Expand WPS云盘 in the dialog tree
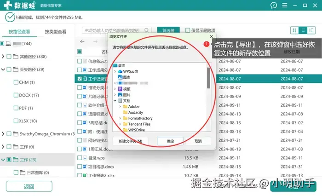Viewport: 322px width, 196px height. click(x=115, y=71)
